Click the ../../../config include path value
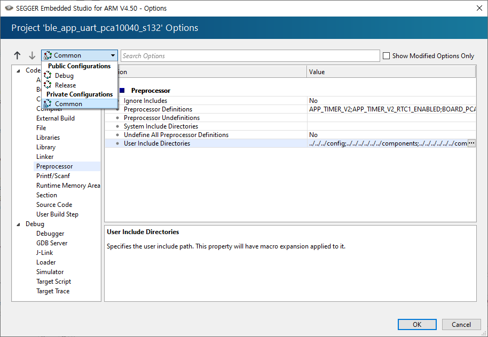 point(388,143)
